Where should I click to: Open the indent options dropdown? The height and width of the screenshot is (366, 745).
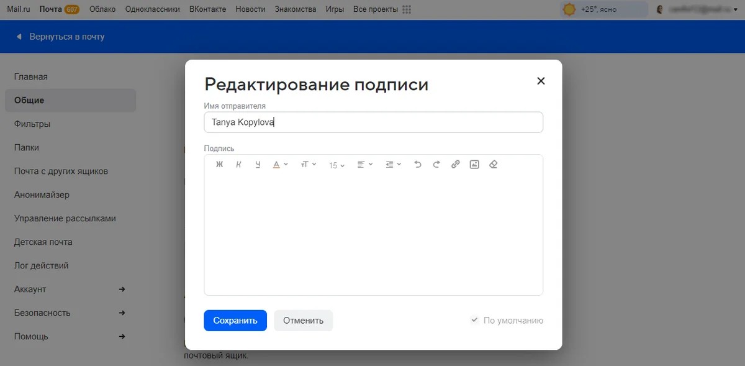click(394, 165)
